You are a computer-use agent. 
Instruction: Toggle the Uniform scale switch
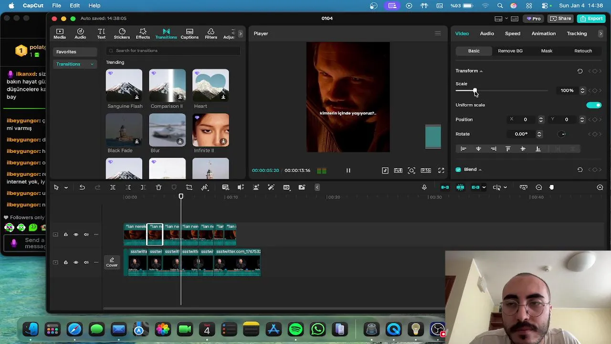tap(594, 105)
